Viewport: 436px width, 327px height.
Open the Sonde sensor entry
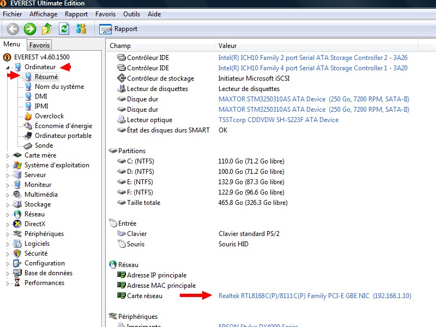44,146
